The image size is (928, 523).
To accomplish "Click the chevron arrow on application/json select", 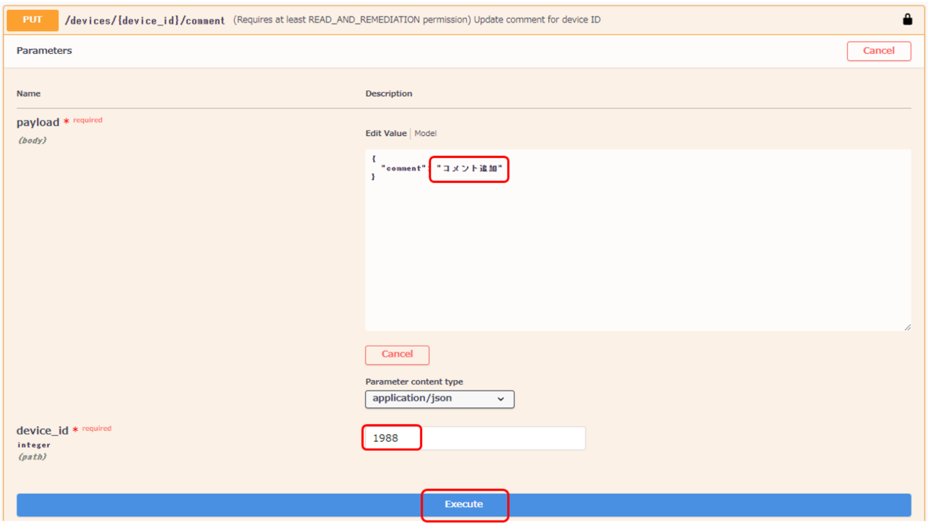I will point(501,399).
